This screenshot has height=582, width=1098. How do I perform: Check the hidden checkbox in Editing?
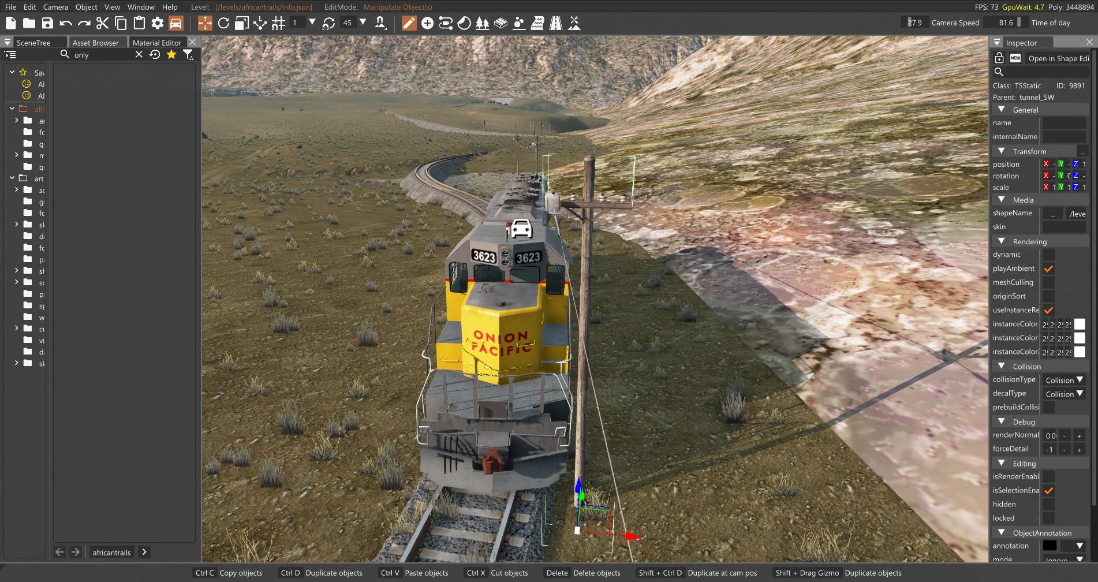click(1048, 504)
